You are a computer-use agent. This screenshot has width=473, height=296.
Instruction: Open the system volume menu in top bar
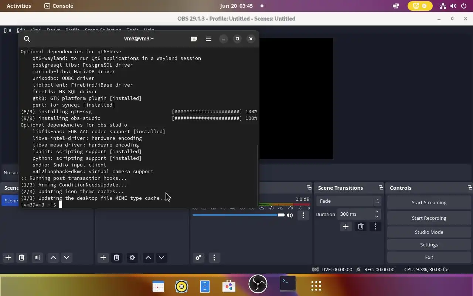(x=453, y=6)
